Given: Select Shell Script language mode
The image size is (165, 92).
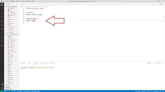Looking at the screenshot, I should [156, 91].
